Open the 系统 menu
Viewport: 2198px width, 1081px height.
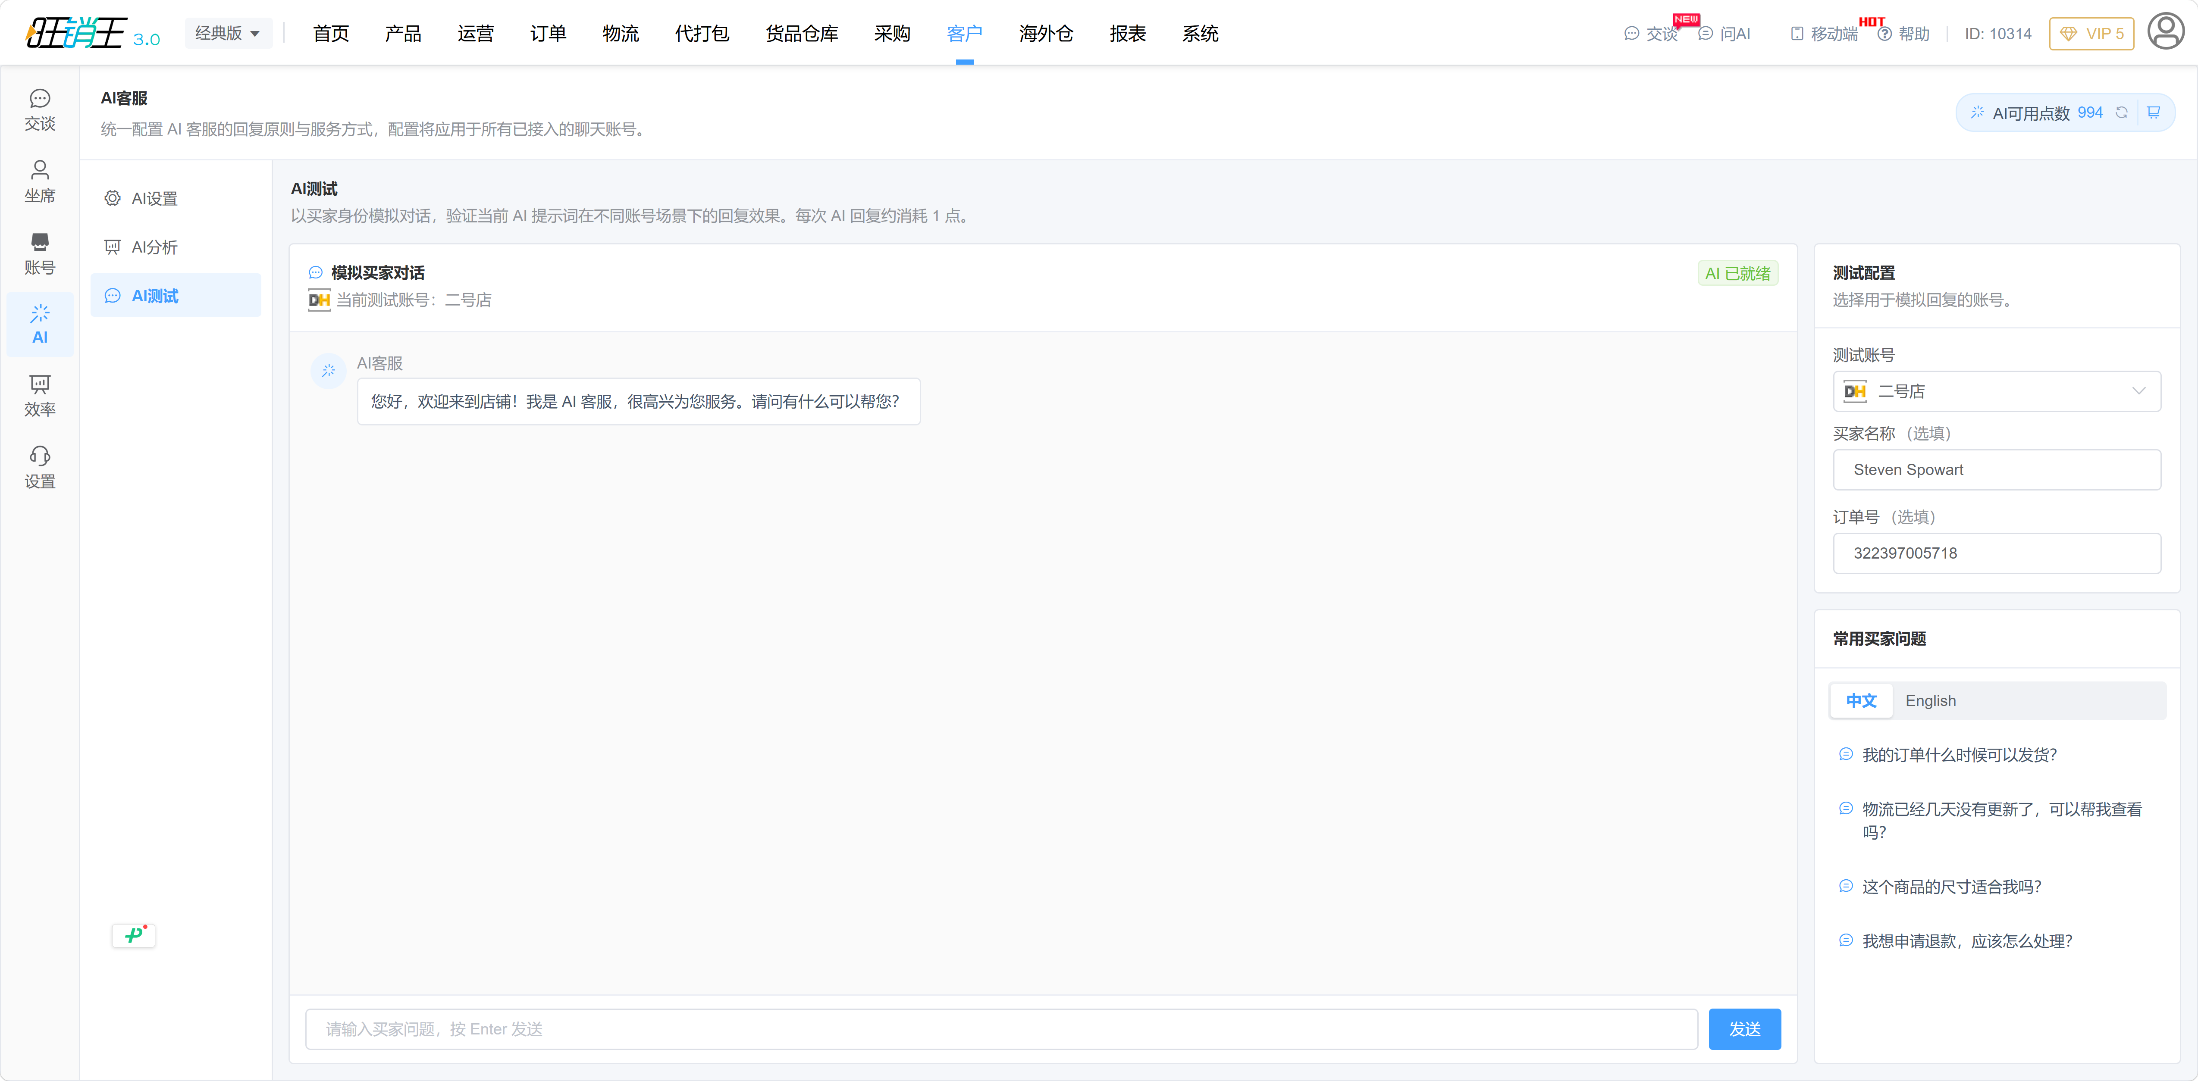pos(1200,33)
